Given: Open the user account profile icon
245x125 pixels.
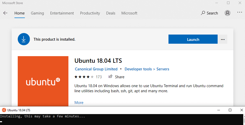Looking at the screenshot, I should pyautogui.click(x=228, y=13).
